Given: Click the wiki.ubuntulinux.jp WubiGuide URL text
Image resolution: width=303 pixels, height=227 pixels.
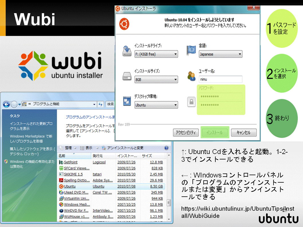Looking at the screenshot, I should coord(238,212).
